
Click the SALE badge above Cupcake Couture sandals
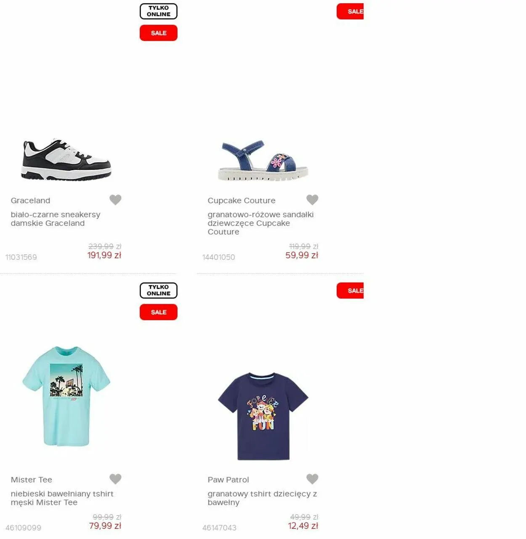350,11
